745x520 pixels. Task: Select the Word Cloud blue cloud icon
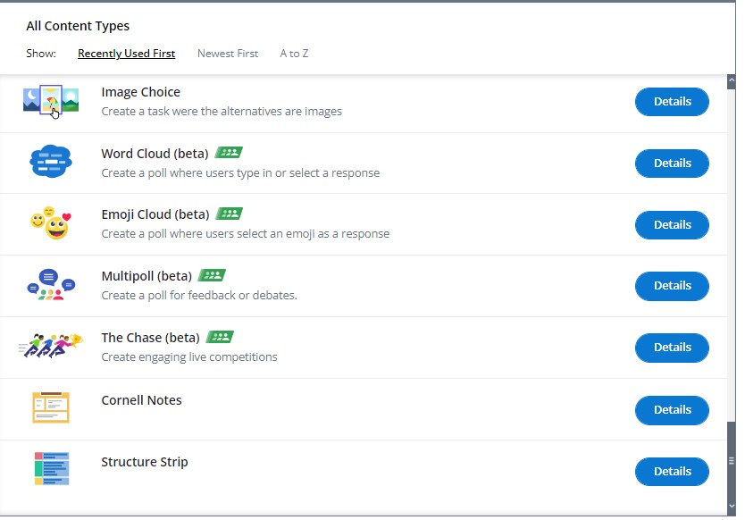51,162
